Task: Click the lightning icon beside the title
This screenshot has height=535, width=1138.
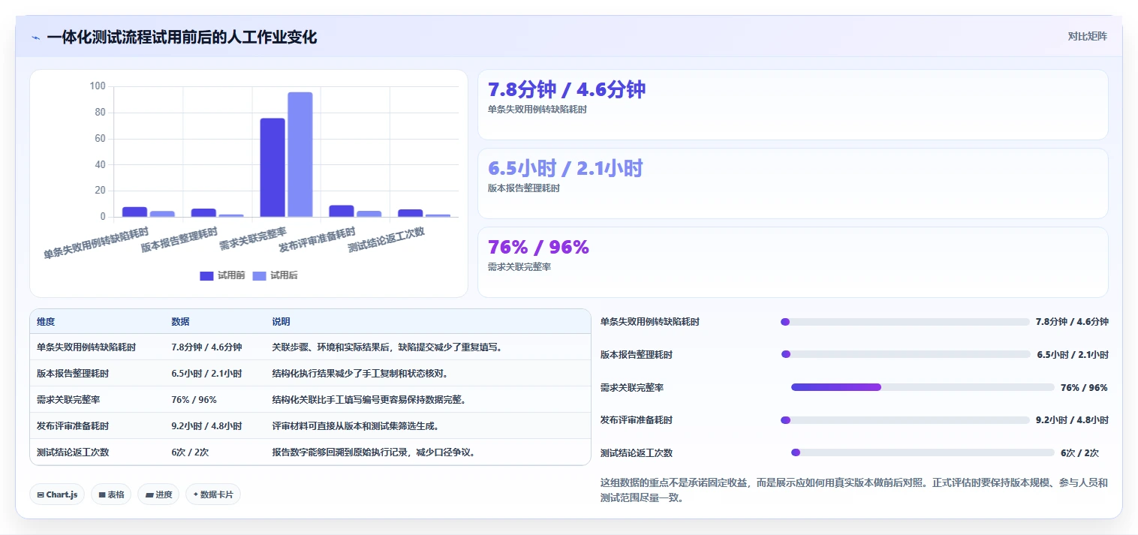Action: coord(35,38)
